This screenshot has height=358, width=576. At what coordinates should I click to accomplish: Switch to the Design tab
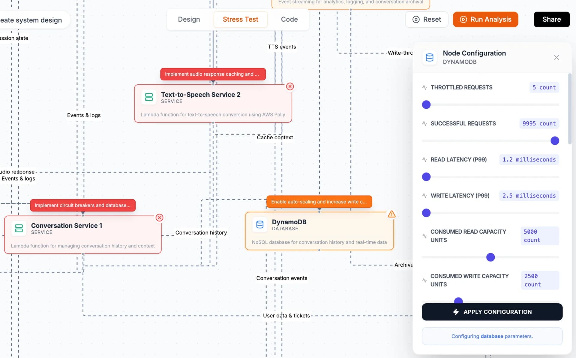coord(189,19)
